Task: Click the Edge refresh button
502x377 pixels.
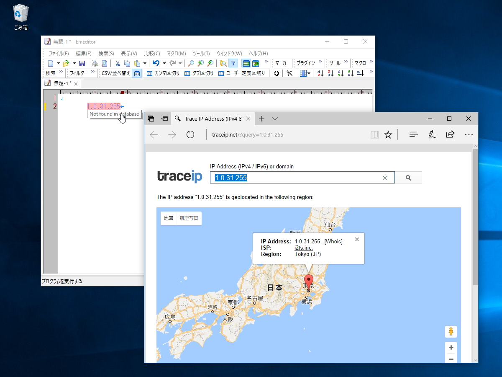Action: point(190,134)
